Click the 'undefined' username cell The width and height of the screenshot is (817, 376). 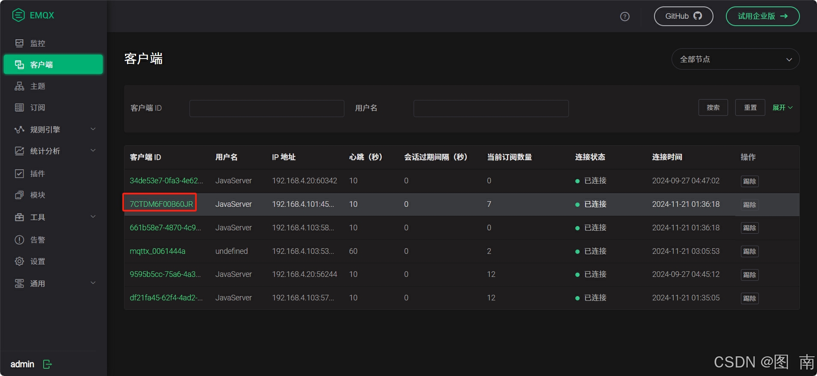coord(231,251)
